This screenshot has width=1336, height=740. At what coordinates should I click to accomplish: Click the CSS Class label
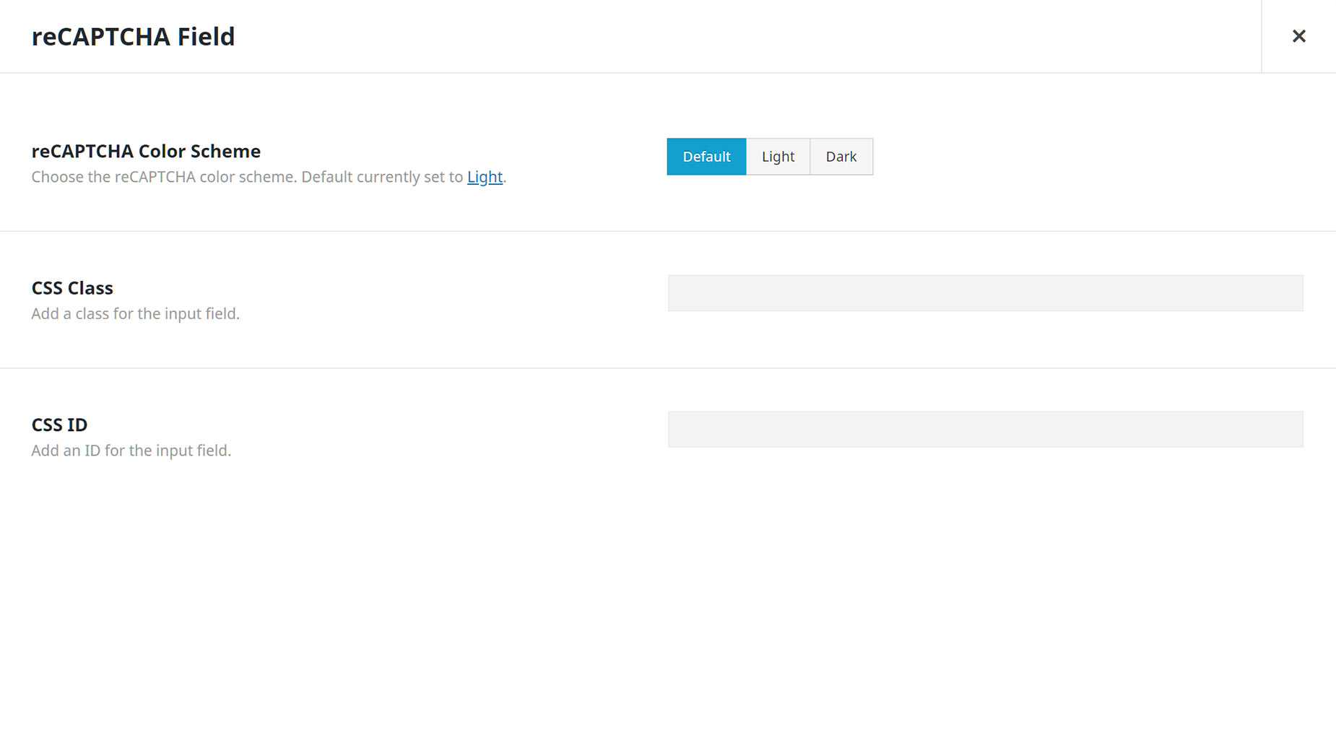72,288
